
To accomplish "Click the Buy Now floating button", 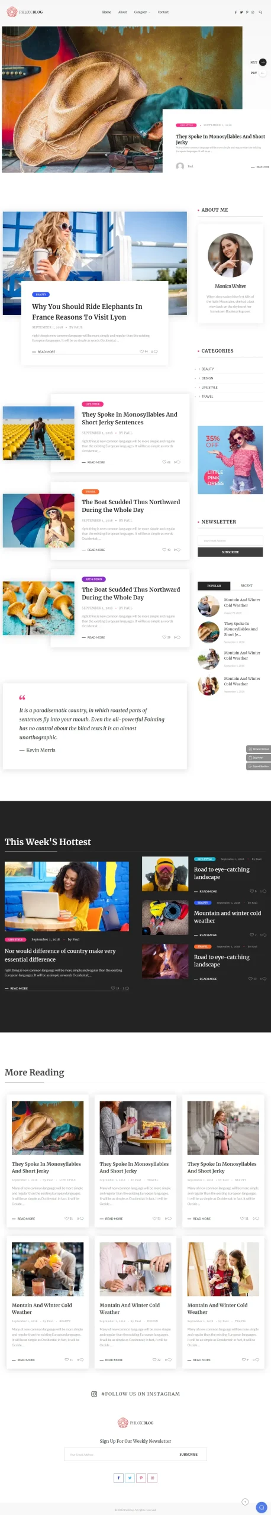I will (258, 757).
